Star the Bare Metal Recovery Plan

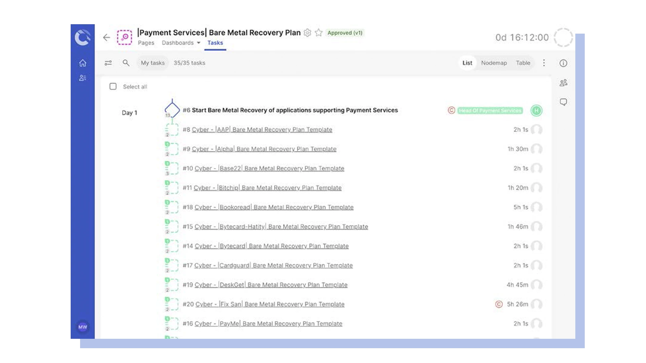319,33
